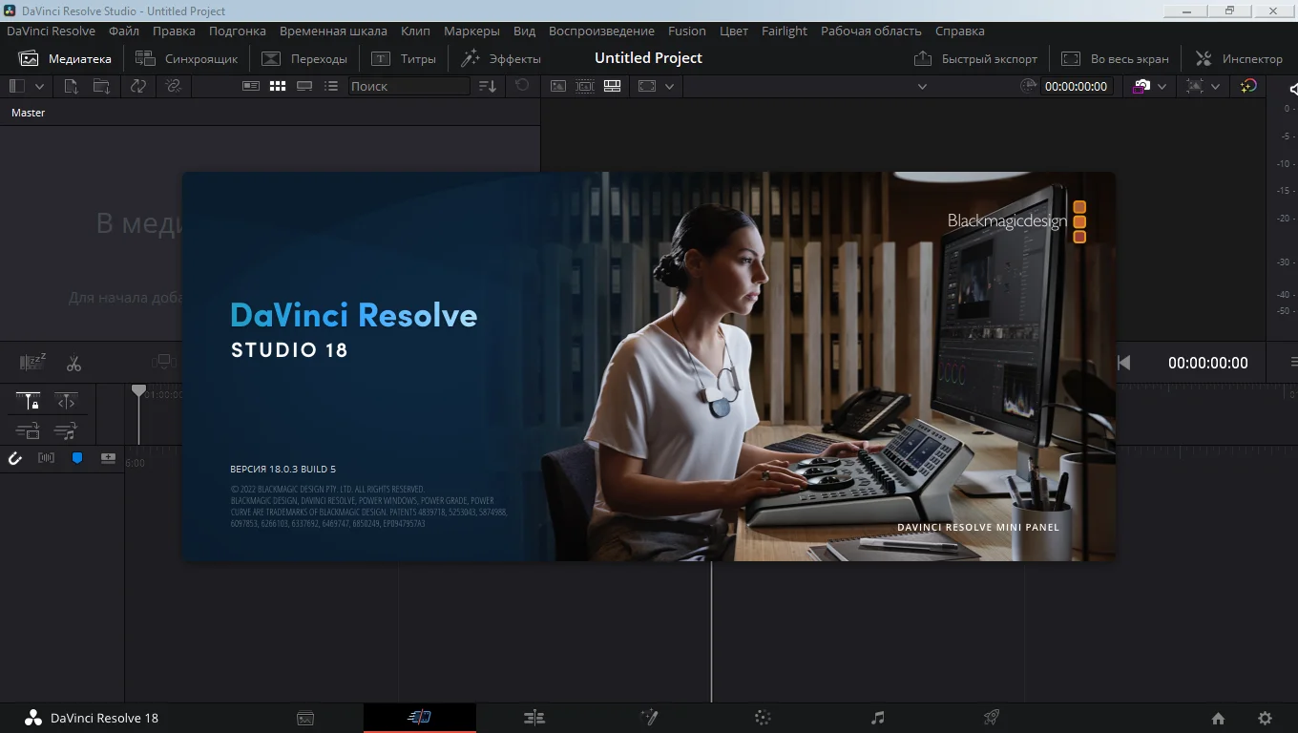Toggle the bin list sidebar icon

coord(16,86)
